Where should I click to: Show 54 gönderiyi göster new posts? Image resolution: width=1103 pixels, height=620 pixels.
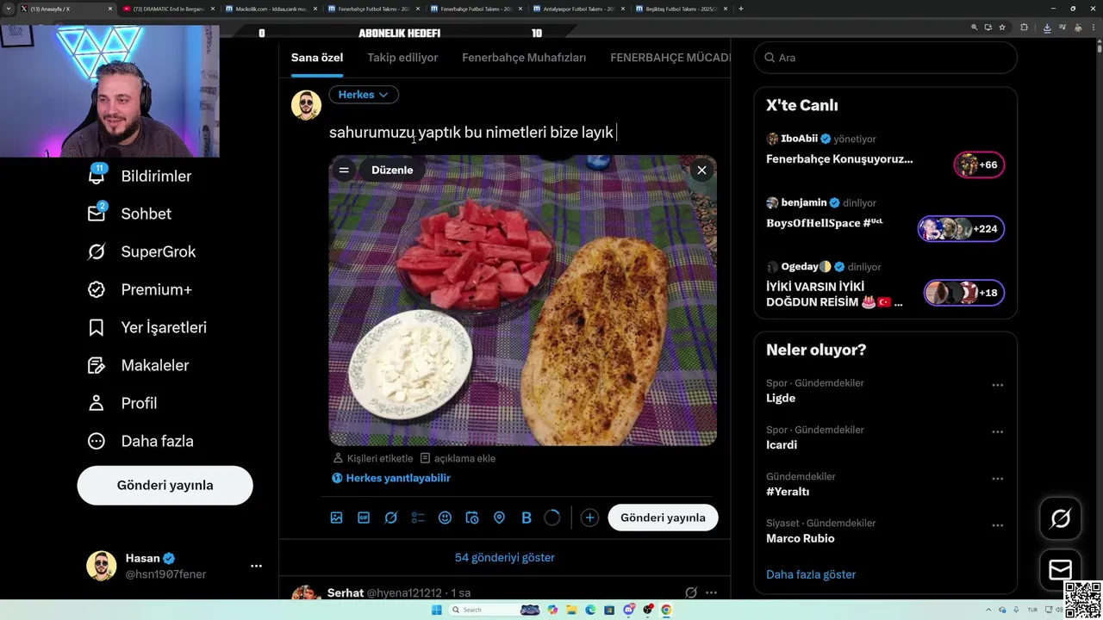point(505,557)
